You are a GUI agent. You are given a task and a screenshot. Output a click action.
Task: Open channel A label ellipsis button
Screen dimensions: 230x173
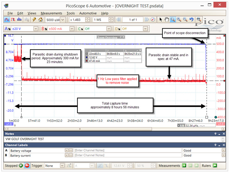coord(71,150)
